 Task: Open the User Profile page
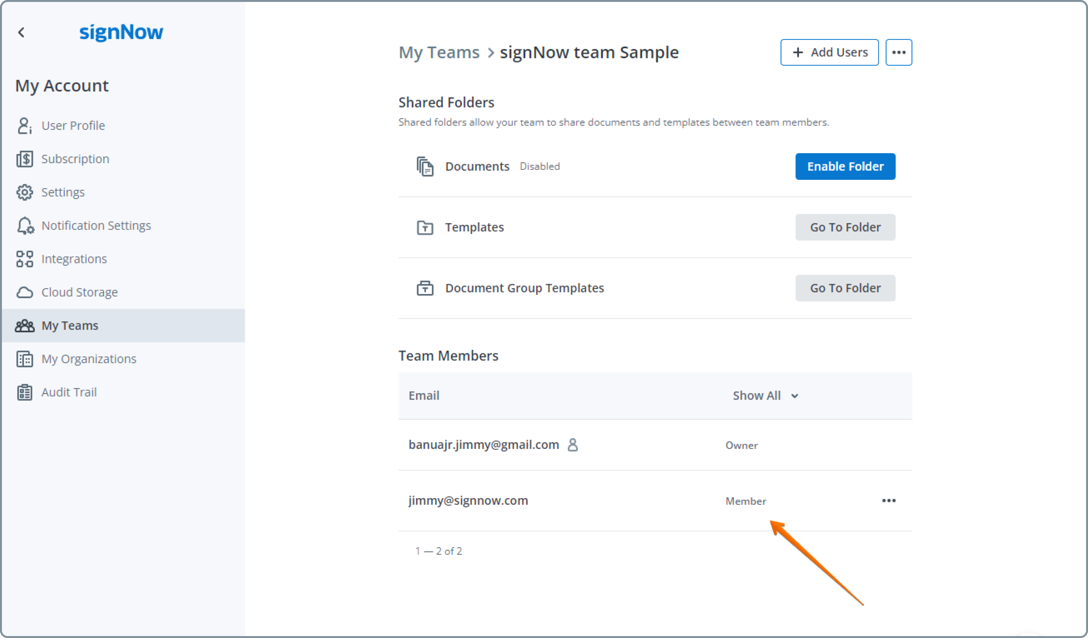pos(124,125)
